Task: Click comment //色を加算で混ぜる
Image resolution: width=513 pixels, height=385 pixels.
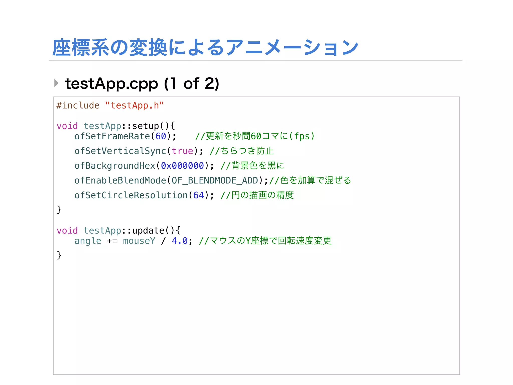Action: pos(310,180)
